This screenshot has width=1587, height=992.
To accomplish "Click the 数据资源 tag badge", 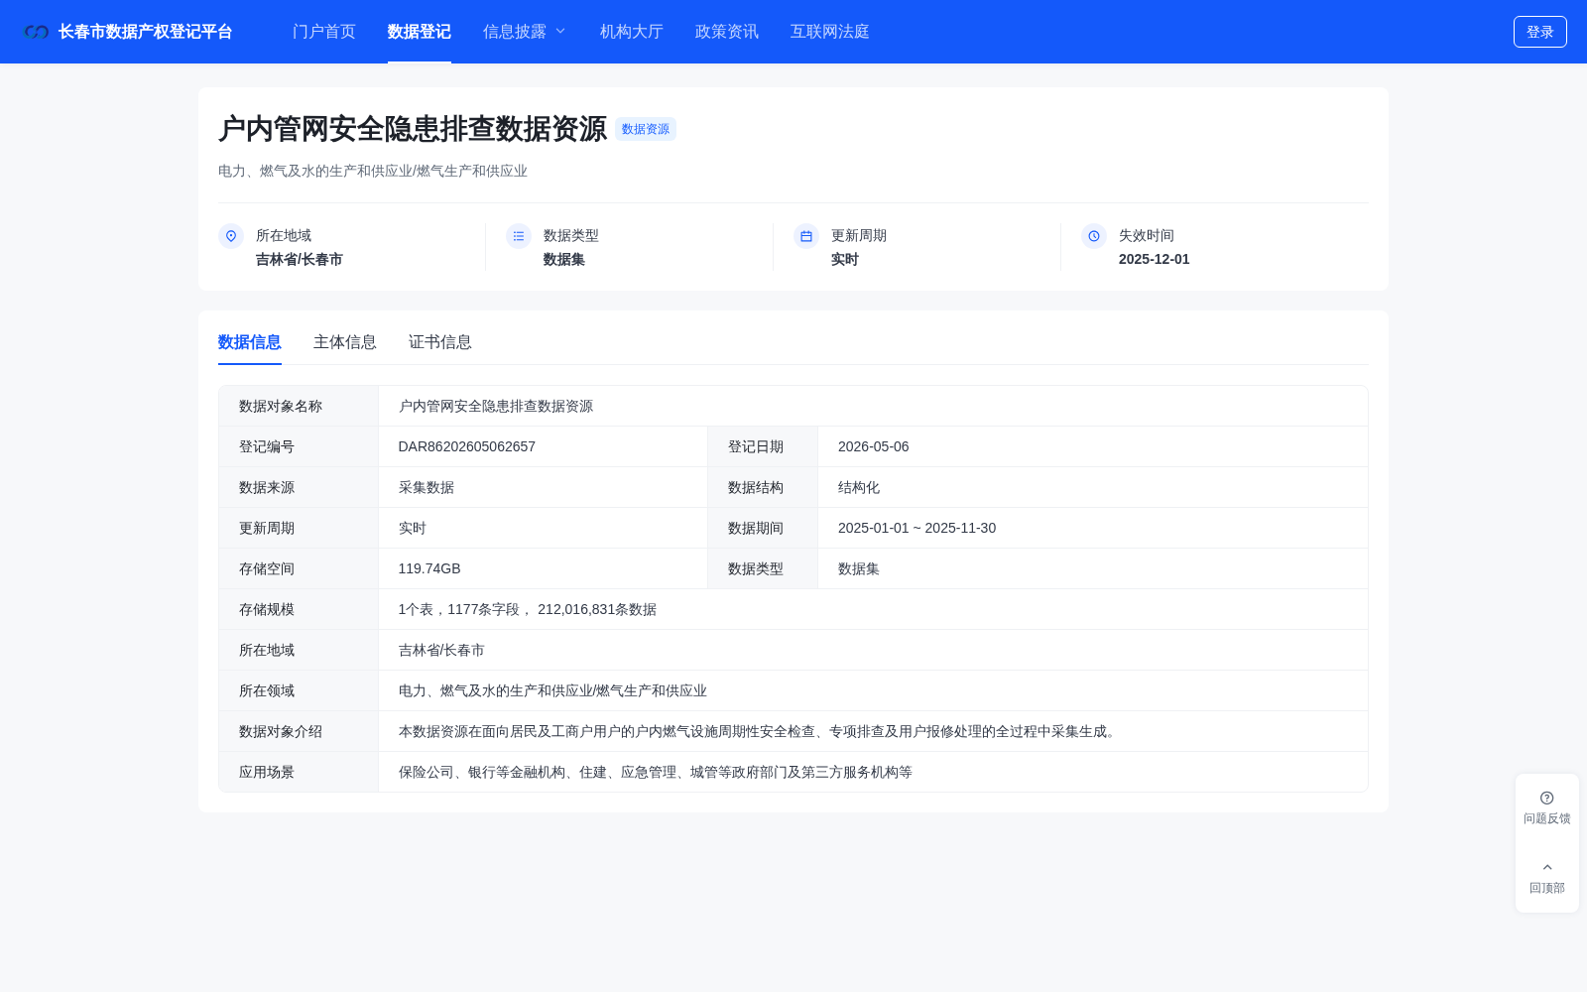I will (x=646, y=129).
